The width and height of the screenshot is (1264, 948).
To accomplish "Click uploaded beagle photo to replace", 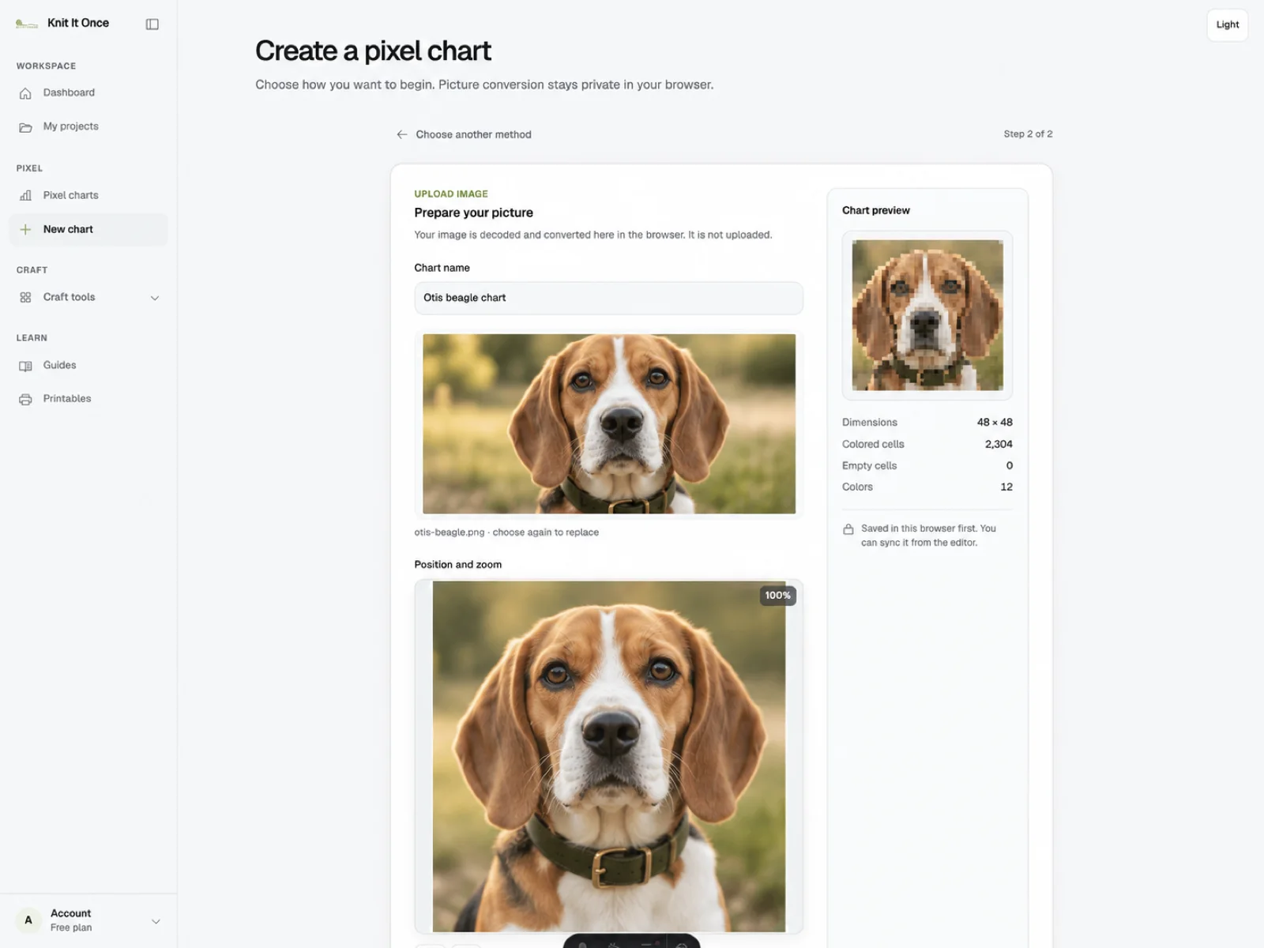I will pyautogui.click(x=608, y=423).
